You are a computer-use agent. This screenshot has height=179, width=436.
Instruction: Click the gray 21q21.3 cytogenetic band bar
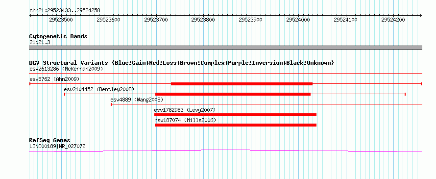[x=225, y=48]
